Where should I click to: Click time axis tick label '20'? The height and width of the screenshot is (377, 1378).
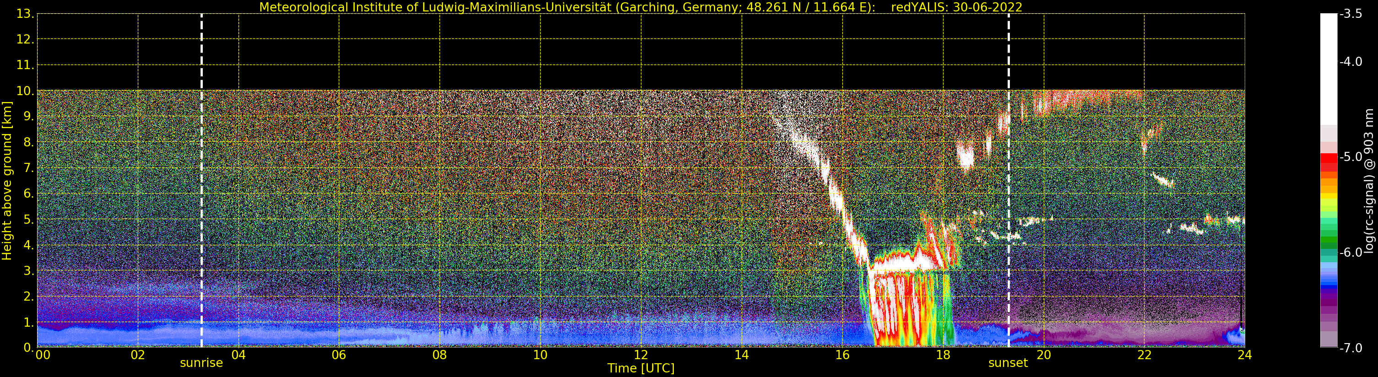pyautogui.click(x=1044, y=355)
